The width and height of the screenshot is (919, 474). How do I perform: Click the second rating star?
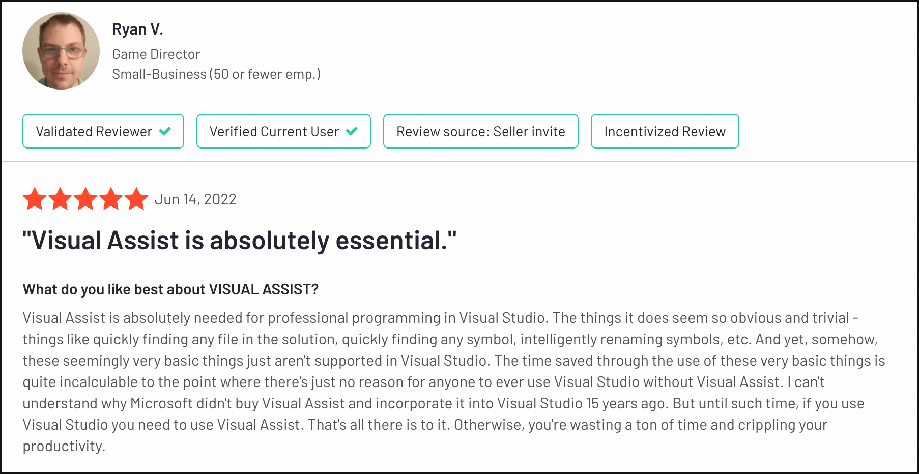pos(61,199)
